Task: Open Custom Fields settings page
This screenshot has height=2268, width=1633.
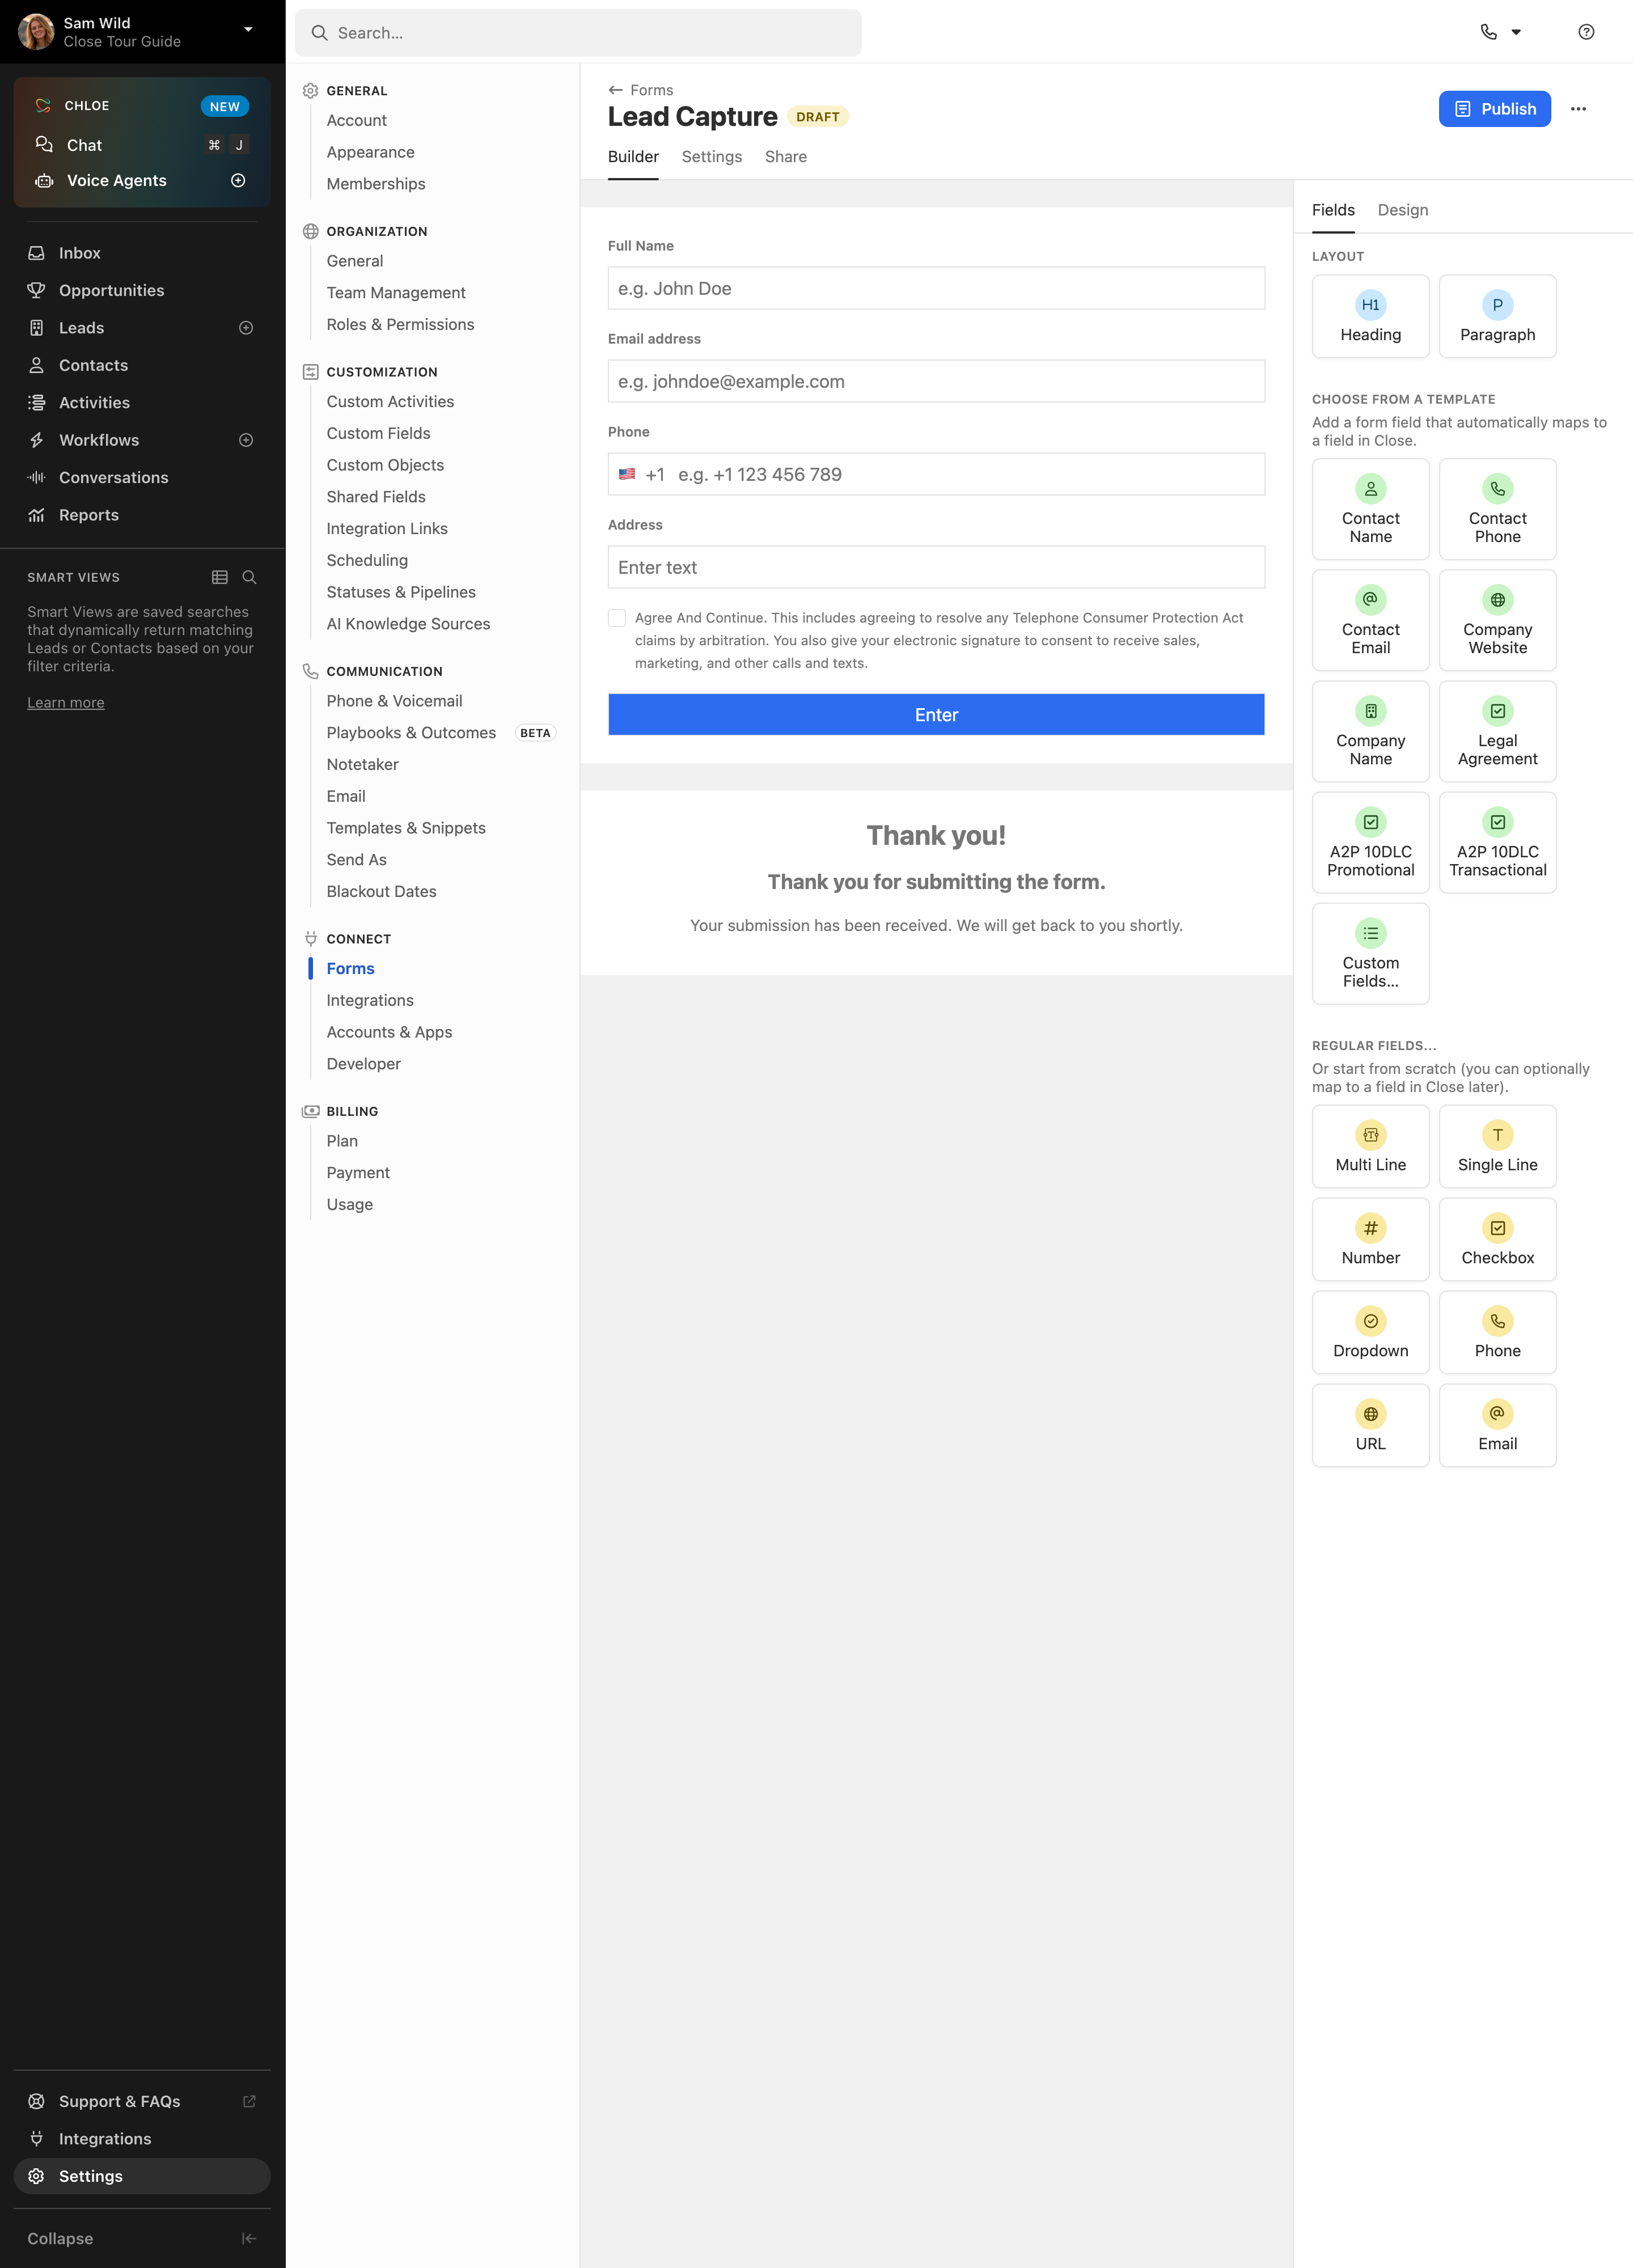Action: click(378, 433)
